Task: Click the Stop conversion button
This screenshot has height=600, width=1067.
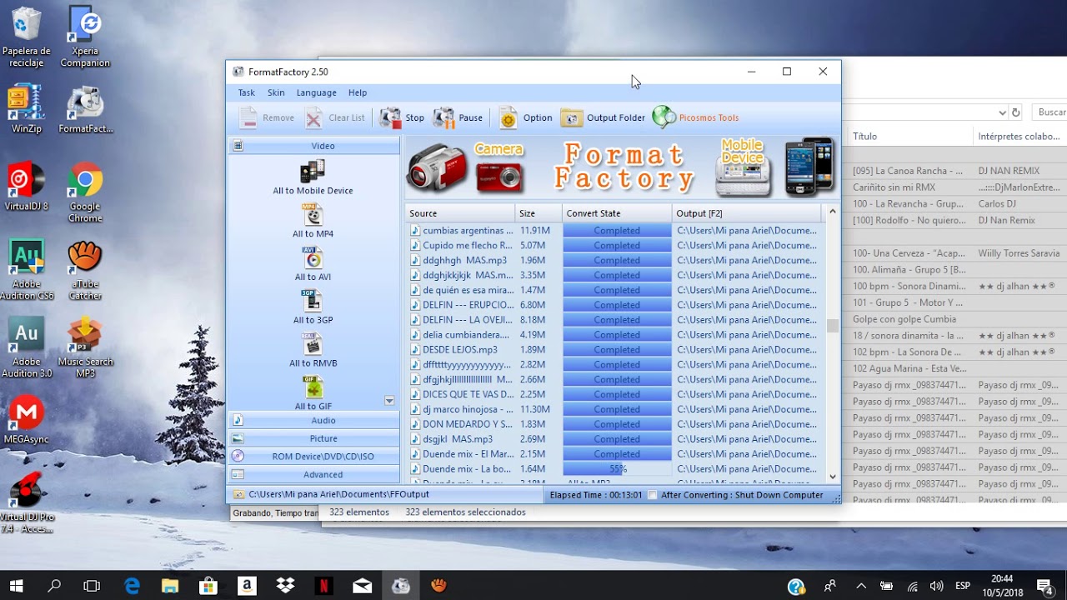Action: (x=402, y=118)
